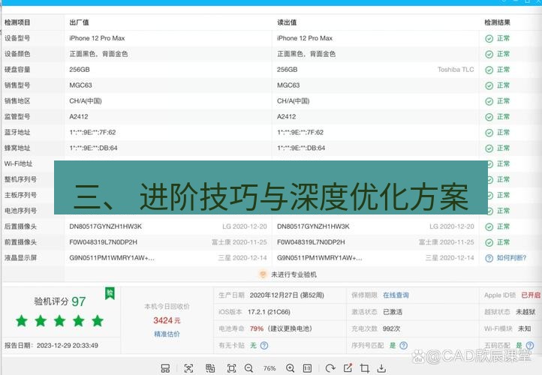This screenshot has height=375, width=542.
Task: Rotate the image clockwise
Action: point(330,368)
